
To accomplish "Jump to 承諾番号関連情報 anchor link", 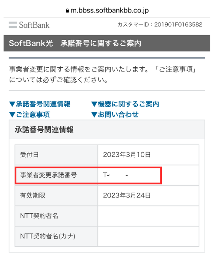I will (x=40, y=104).
